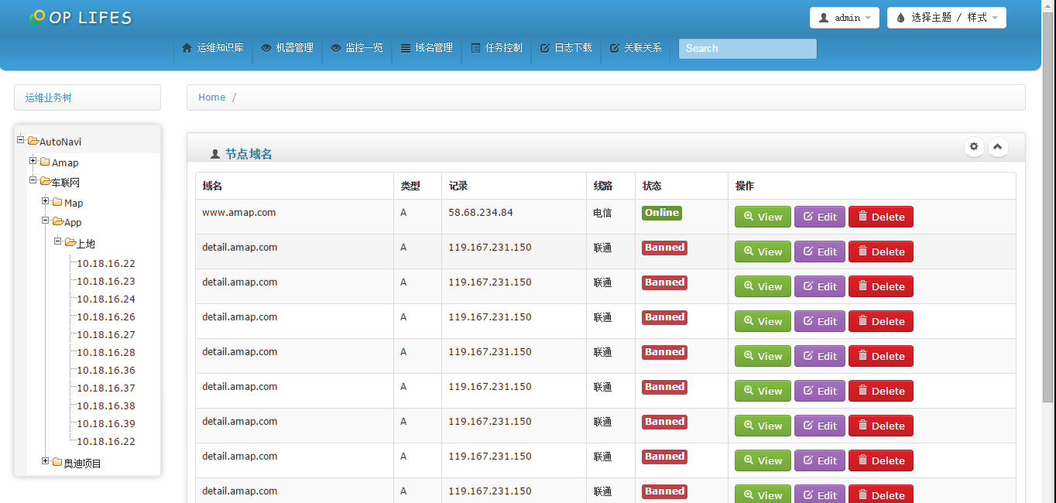The image size is (1056, 503).
Task: Click the edit icon on 日志下载
Action: click(545, 48)
